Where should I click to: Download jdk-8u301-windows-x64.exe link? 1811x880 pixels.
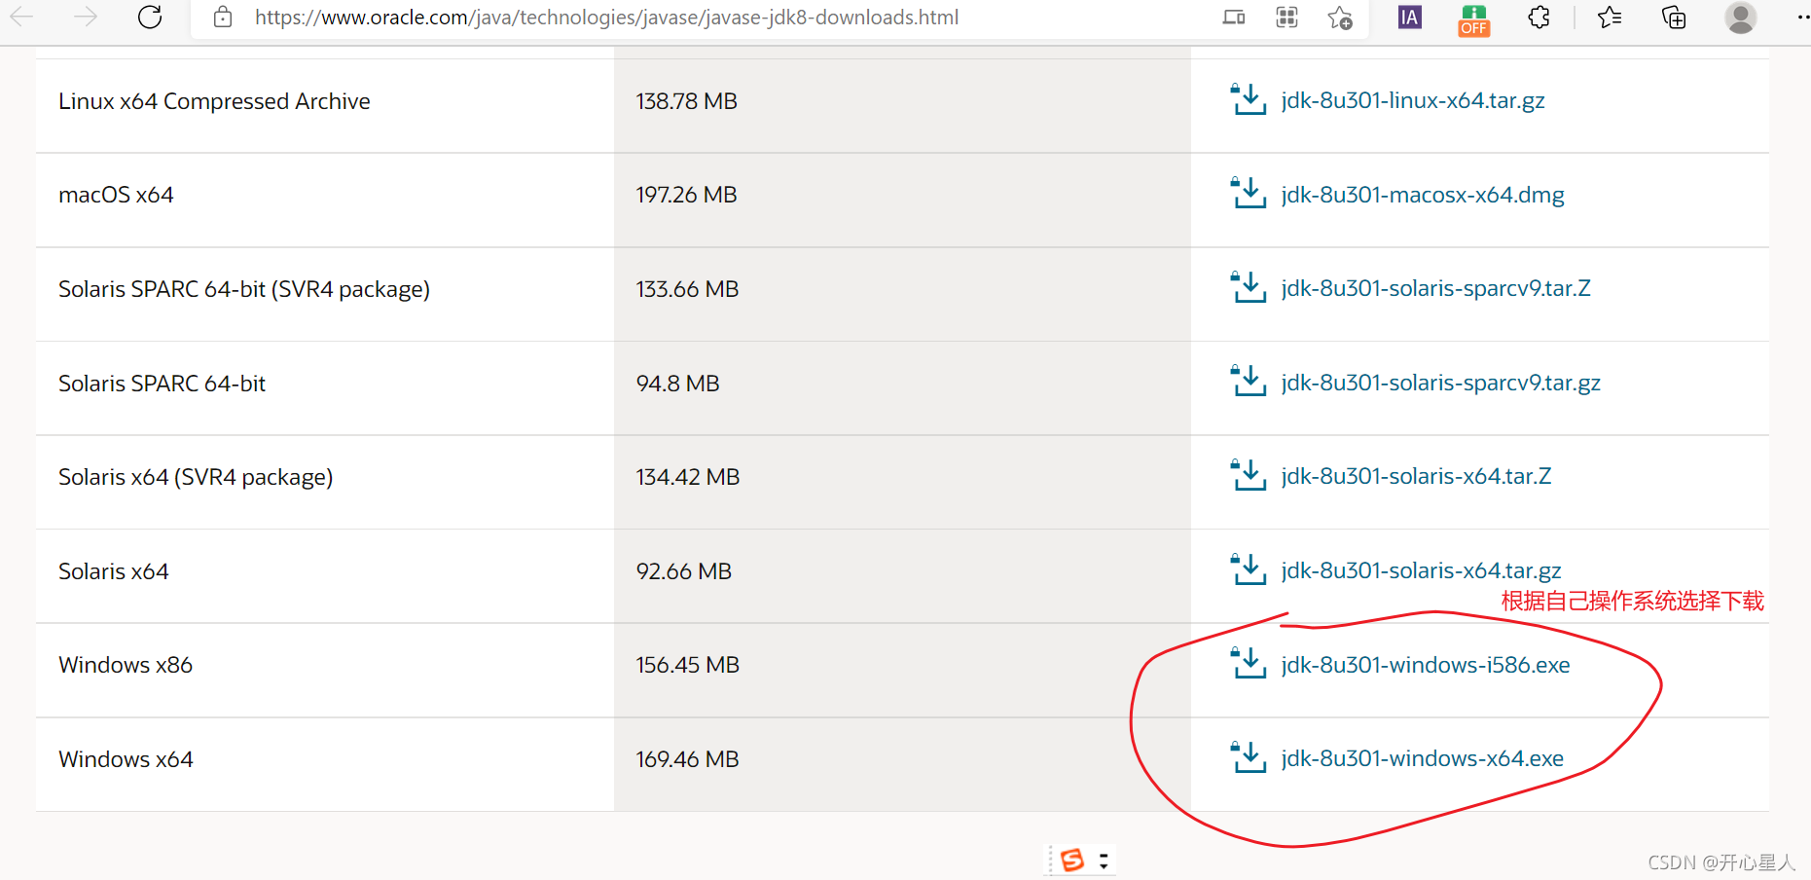point(1422,758)
